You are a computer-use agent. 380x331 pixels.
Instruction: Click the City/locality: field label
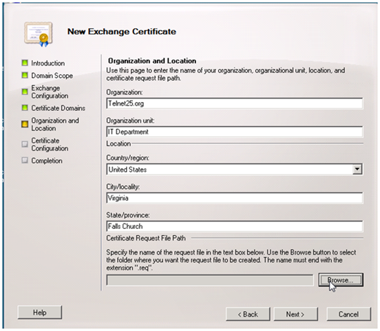click(x=123, y=187)
